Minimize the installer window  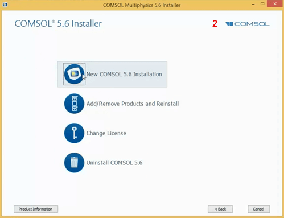[253, 4]
